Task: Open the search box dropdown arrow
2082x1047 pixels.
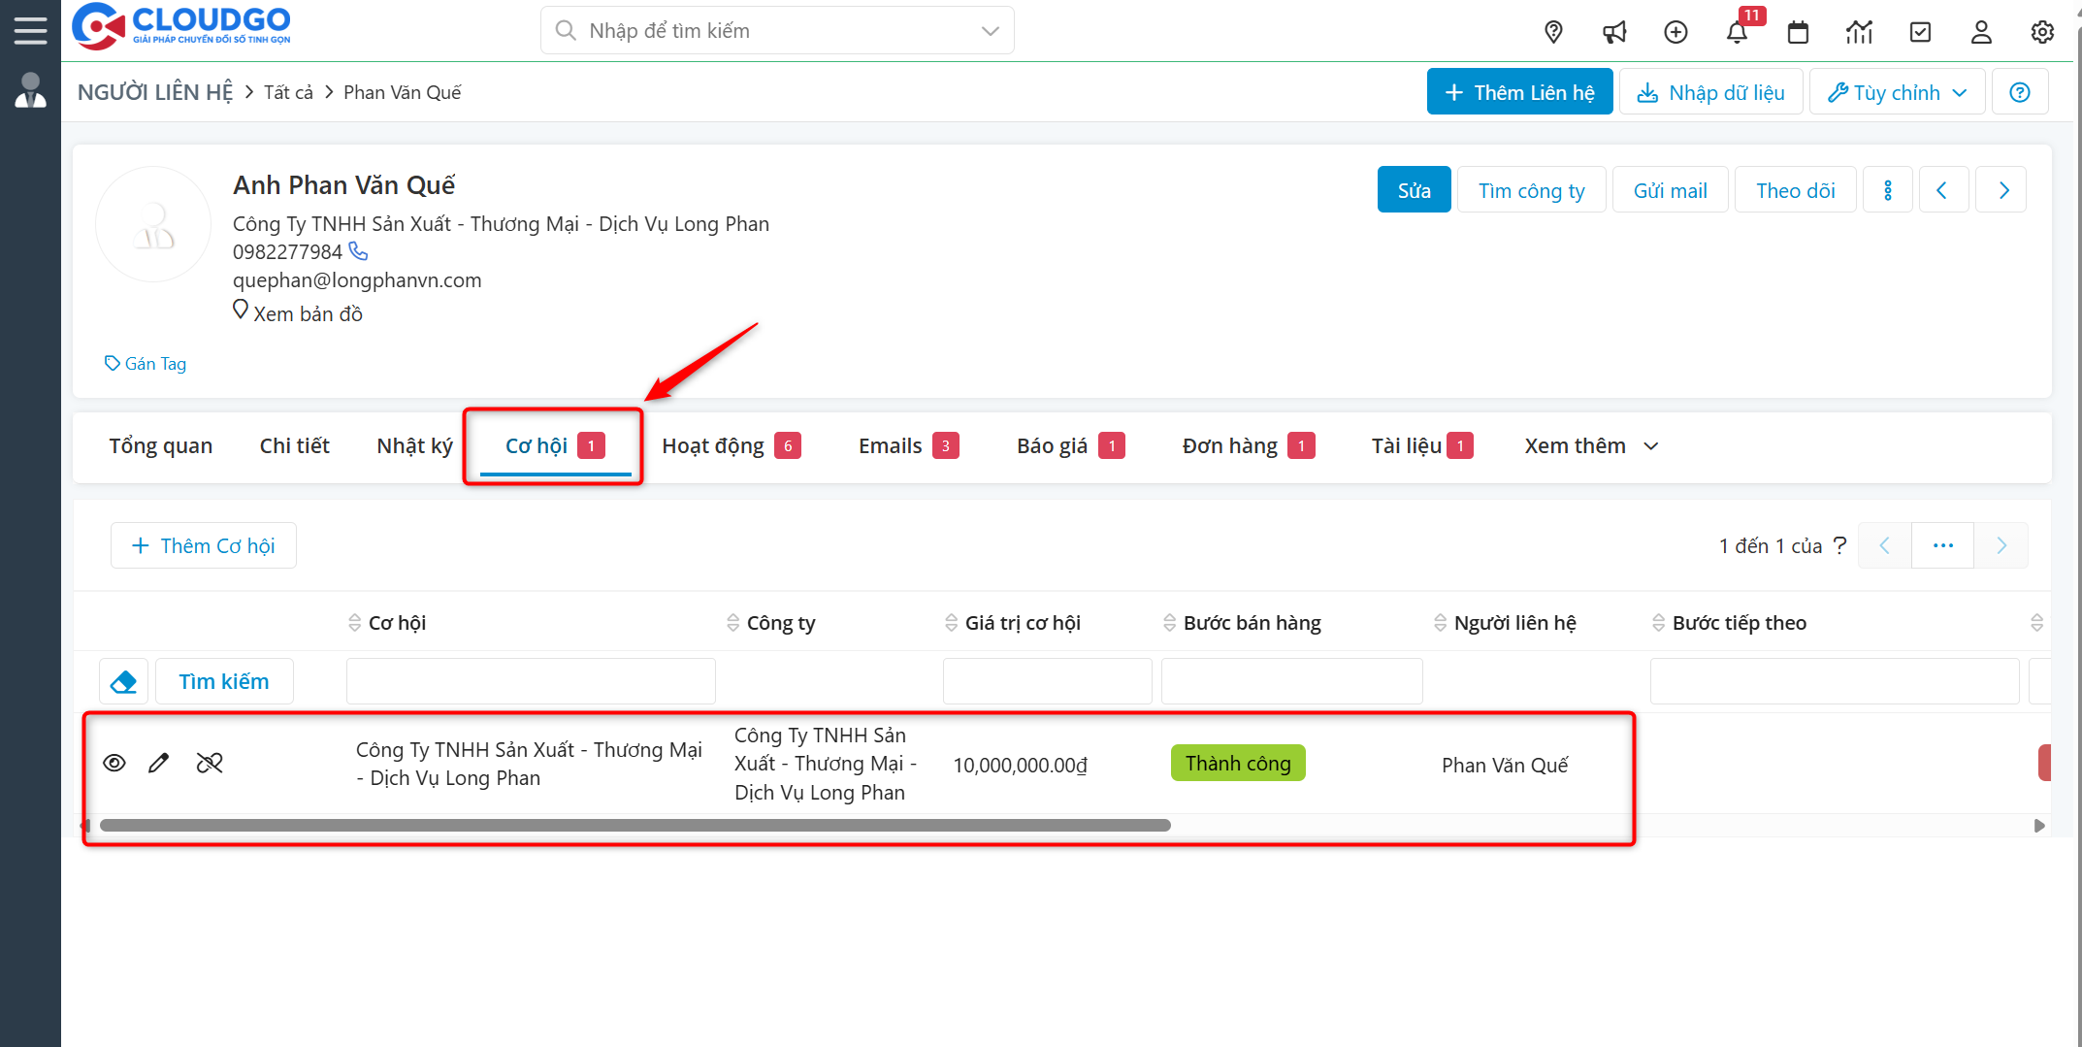Action: click(x=990, y=31)
